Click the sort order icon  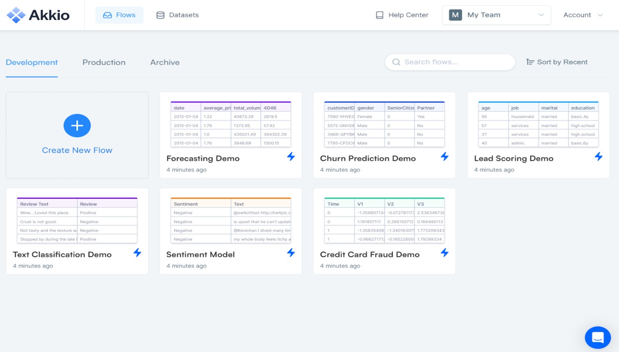(x=530, y=62)
